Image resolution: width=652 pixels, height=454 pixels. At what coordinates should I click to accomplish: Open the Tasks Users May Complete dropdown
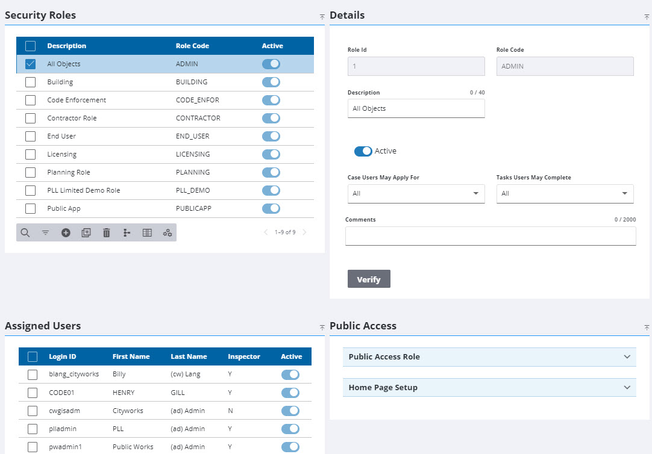point(565,194)
